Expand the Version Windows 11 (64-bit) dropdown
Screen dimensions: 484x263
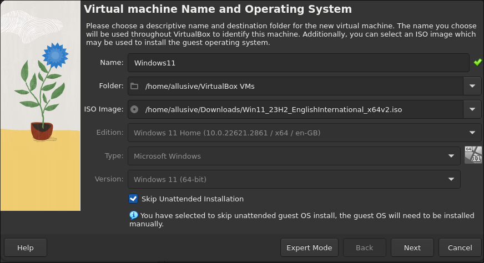point(294,179)
